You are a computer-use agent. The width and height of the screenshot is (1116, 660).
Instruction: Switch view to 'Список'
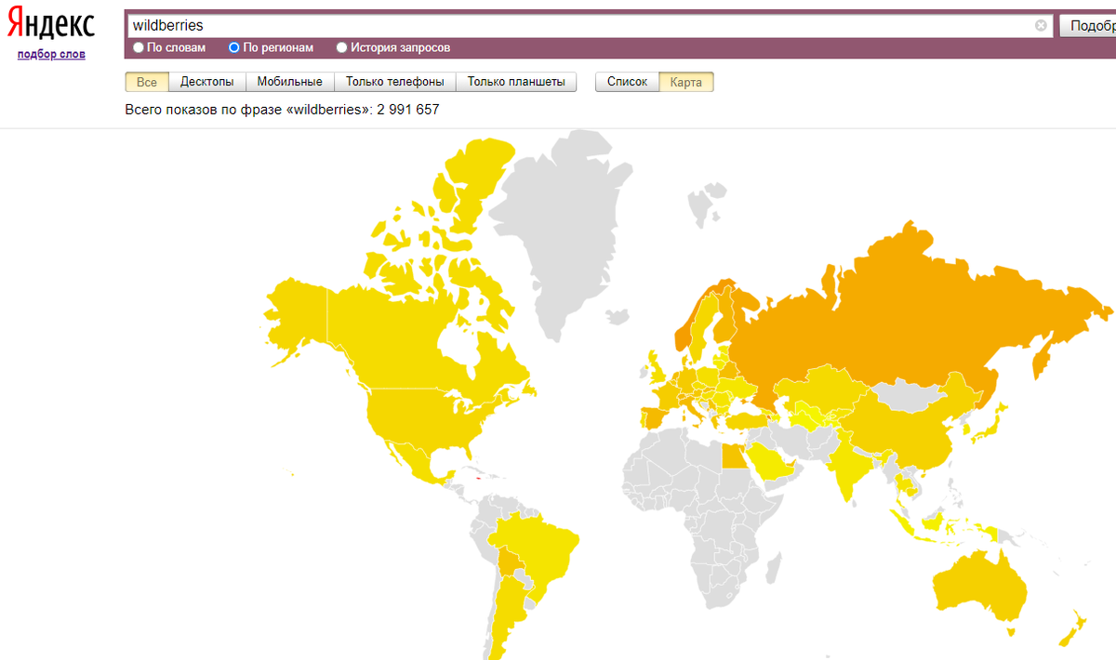pos(627,82)
